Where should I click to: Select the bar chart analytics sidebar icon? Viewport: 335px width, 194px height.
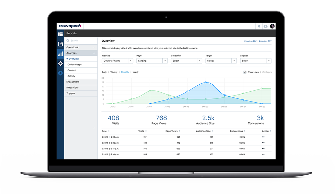pyautogui.click(x=60, y=54)
